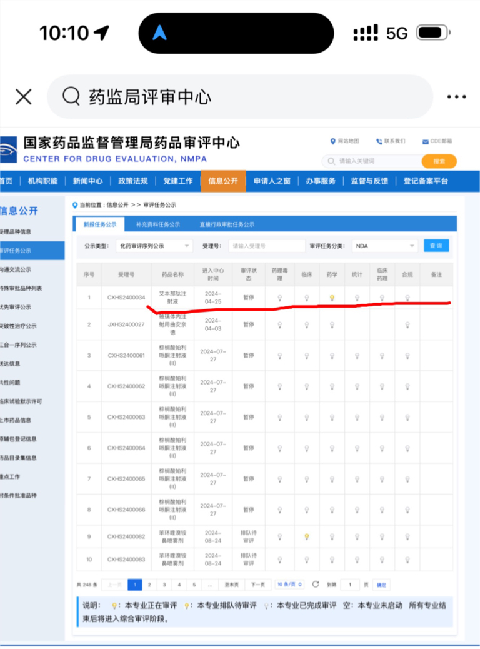Click 受理号 CXHS2400034 cell
This screenshot has width=480, height=649.
[126, 298]
